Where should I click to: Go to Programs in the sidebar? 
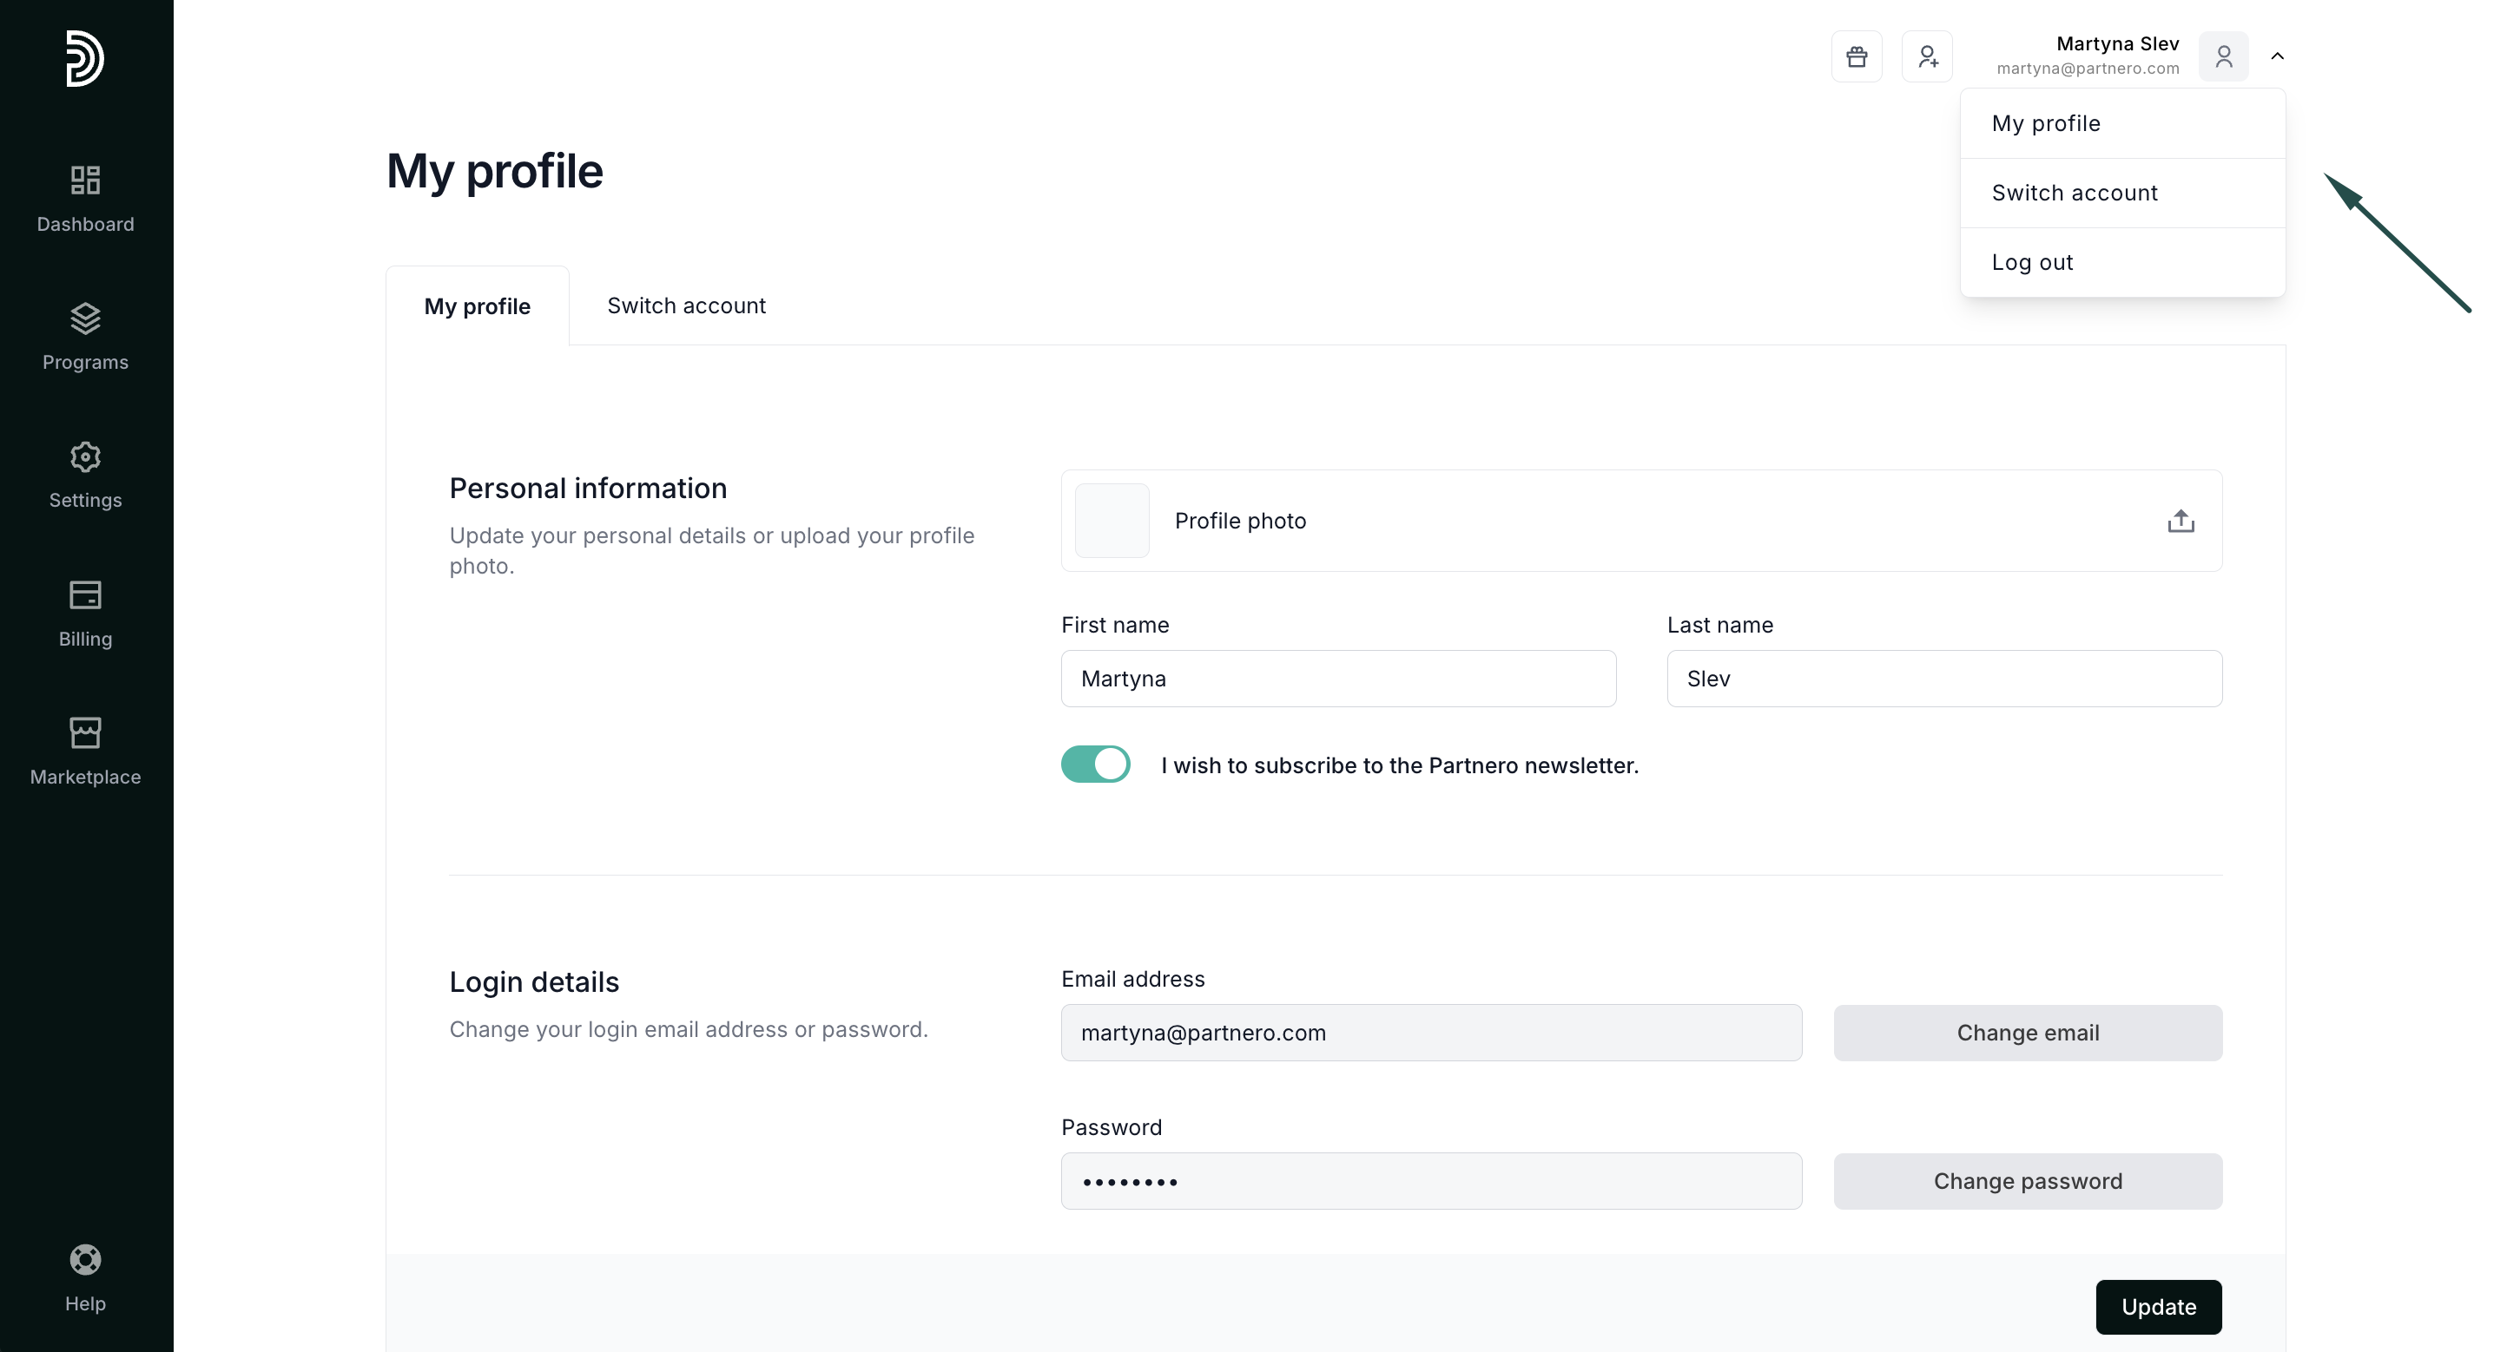85,338
